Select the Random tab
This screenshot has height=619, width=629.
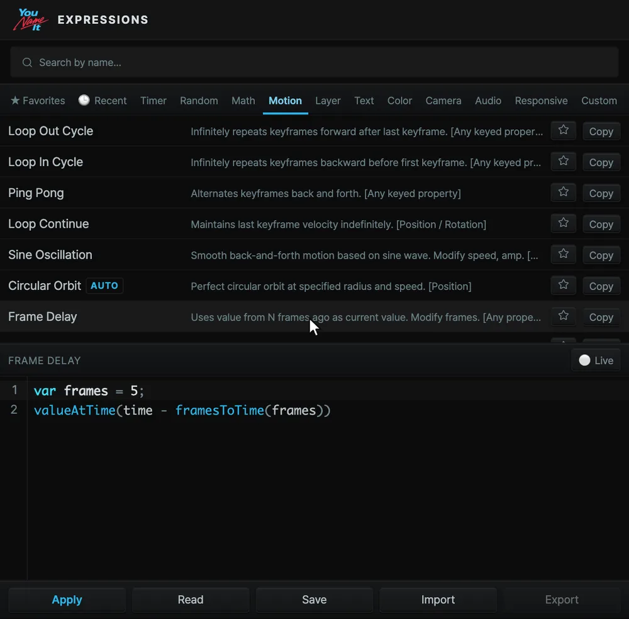[199, 100]
